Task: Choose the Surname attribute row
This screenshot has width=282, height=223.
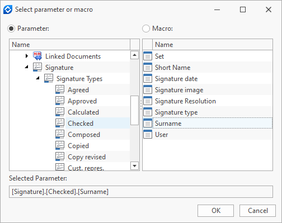Action: click(x=208, y=123)
